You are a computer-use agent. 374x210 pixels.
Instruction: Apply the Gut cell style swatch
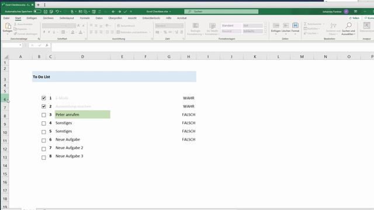pyautogui.click(x=253, y=26)
